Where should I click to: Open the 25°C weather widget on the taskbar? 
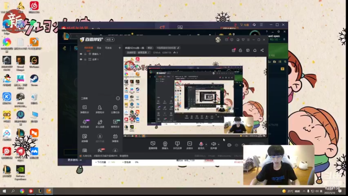(x=291, y=191)
